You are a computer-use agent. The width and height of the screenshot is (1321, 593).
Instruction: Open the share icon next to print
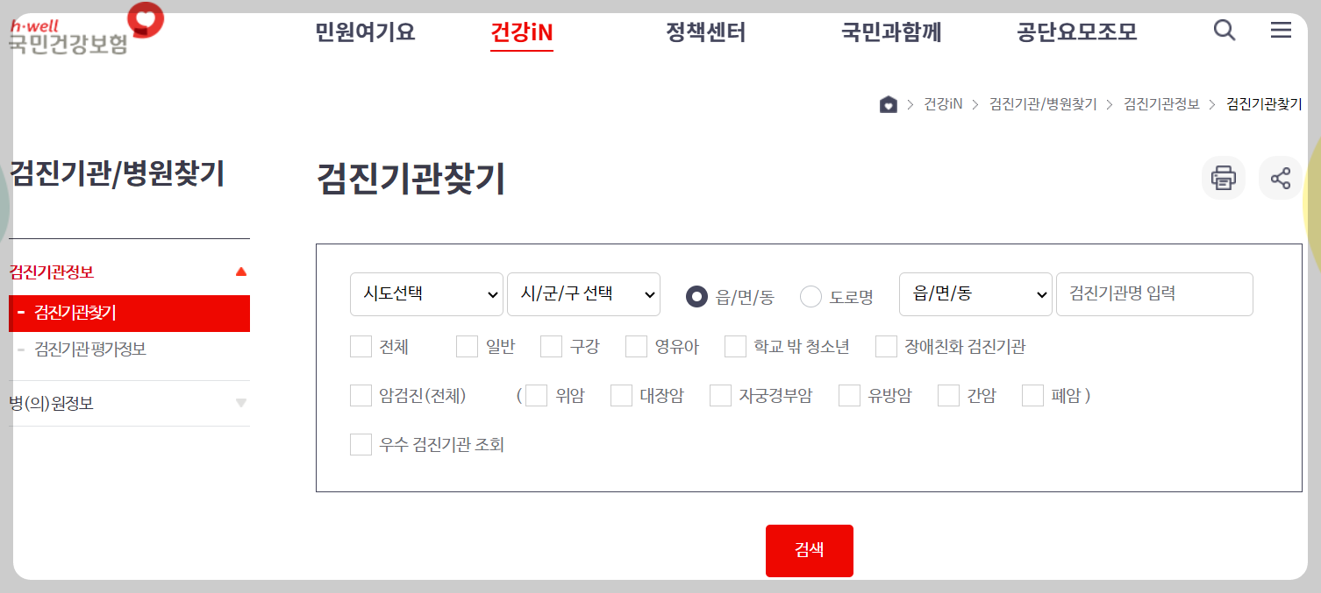pos(1281,178)
